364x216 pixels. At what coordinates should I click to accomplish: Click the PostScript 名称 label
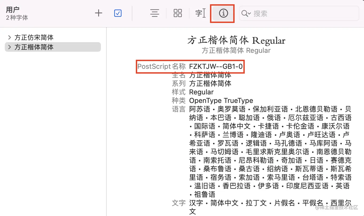click(161, 66)
